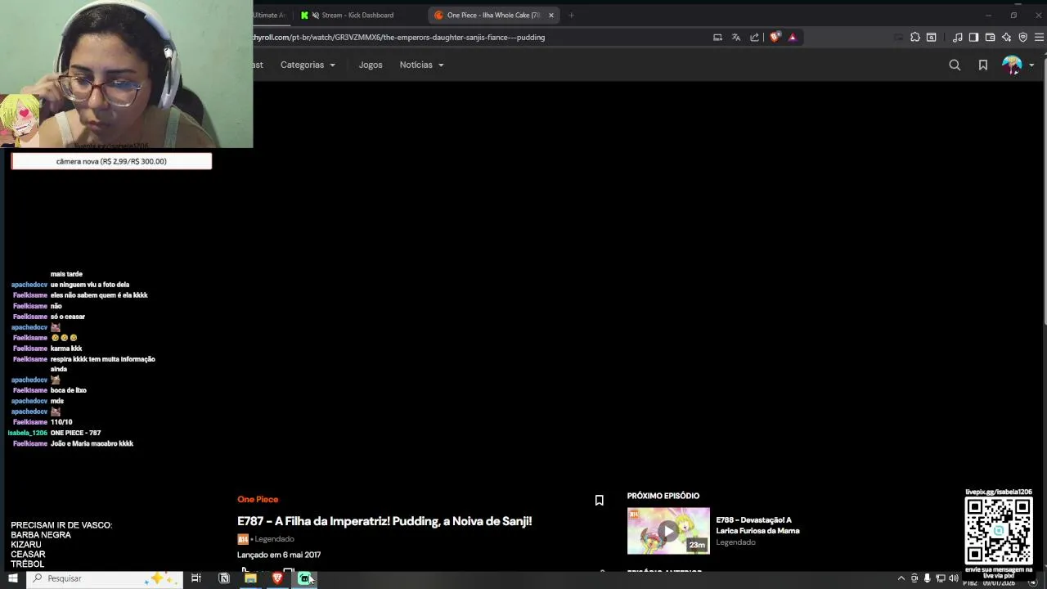Screen dimensions: 1047x589
Task: Click the câmera nova donation goal bar
Action: click(111, 161)
